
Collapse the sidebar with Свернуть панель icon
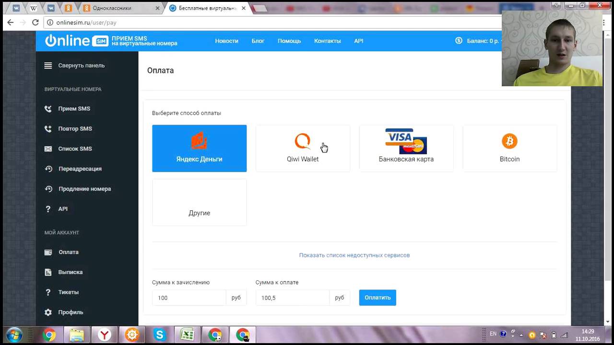coord(48,66)
